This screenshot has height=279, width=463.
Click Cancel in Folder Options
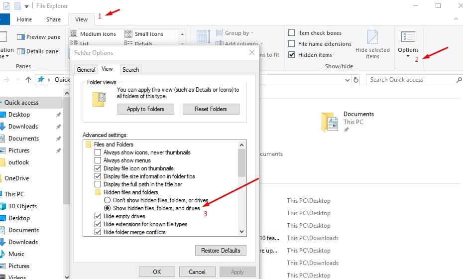click(197, 272)
